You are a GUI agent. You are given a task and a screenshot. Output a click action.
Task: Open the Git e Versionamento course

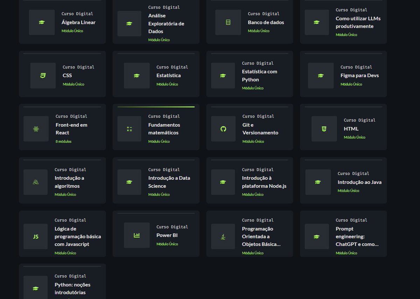point(260,129)
